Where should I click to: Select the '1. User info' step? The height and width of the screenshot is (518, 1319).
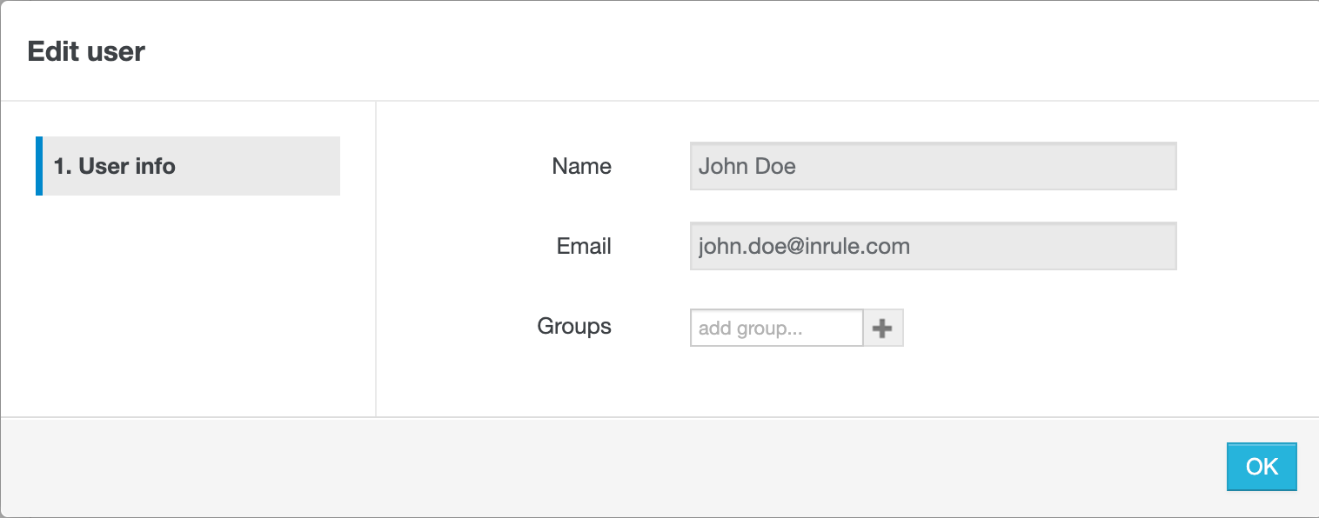(190, 166)
